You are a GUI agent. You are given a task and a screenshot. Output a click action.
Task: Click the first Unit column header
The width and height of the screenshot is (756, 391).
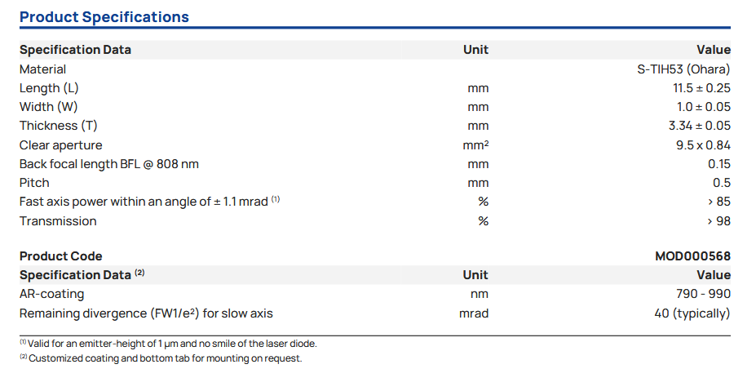pos(475,50)
